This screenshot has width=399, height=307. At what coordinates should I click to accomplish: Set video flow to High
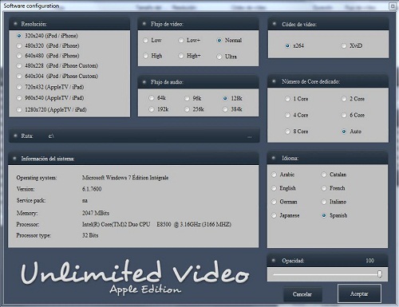(145, 56)
